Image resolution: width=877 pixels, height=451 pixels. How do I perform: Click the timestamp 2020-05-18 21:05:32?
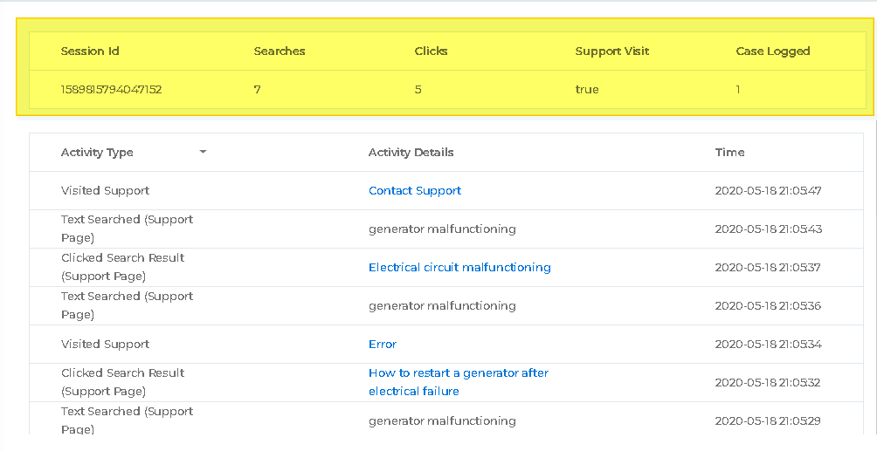[768, 382]
